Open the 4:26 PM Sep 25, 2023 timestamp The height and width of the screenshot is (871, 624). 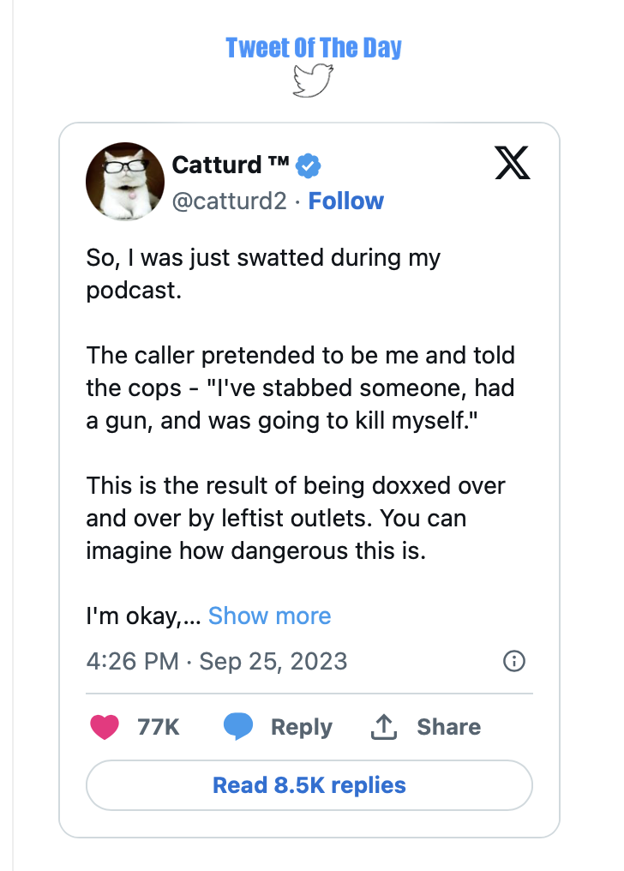tap(217, 661)
